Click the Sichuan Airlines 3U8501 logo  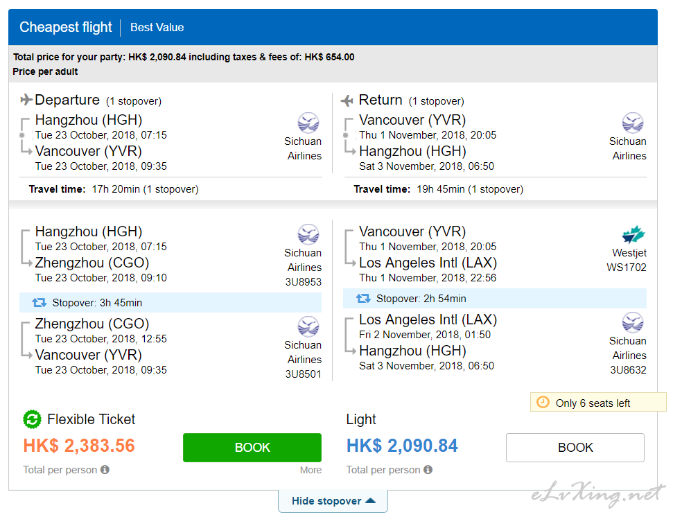point(308,327)
